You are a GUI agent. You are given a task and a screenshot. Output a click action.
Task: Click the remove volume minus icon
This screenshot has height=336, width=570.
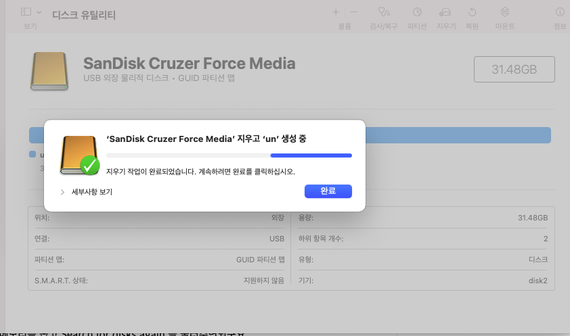[x=353, y=12]
